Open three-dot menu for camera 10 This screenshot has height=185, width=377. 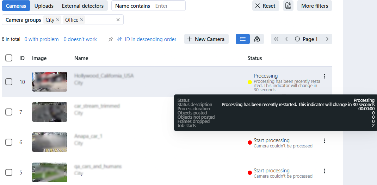(x=325, y=76)
